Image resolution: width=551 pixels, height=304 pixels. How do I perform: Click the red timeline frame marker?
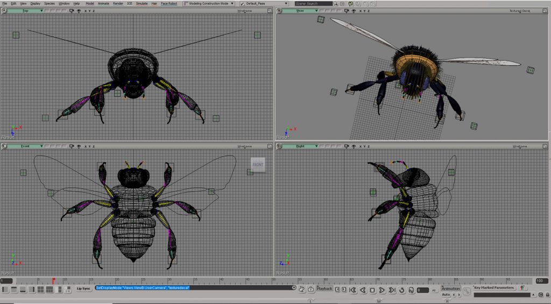[x=53, y=280]
